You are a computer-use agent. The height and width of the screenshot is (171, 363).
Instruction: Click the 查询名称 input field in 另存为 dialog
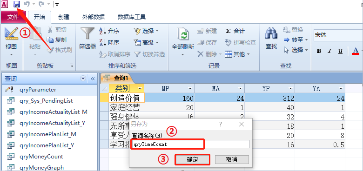(x=190, y=144)
